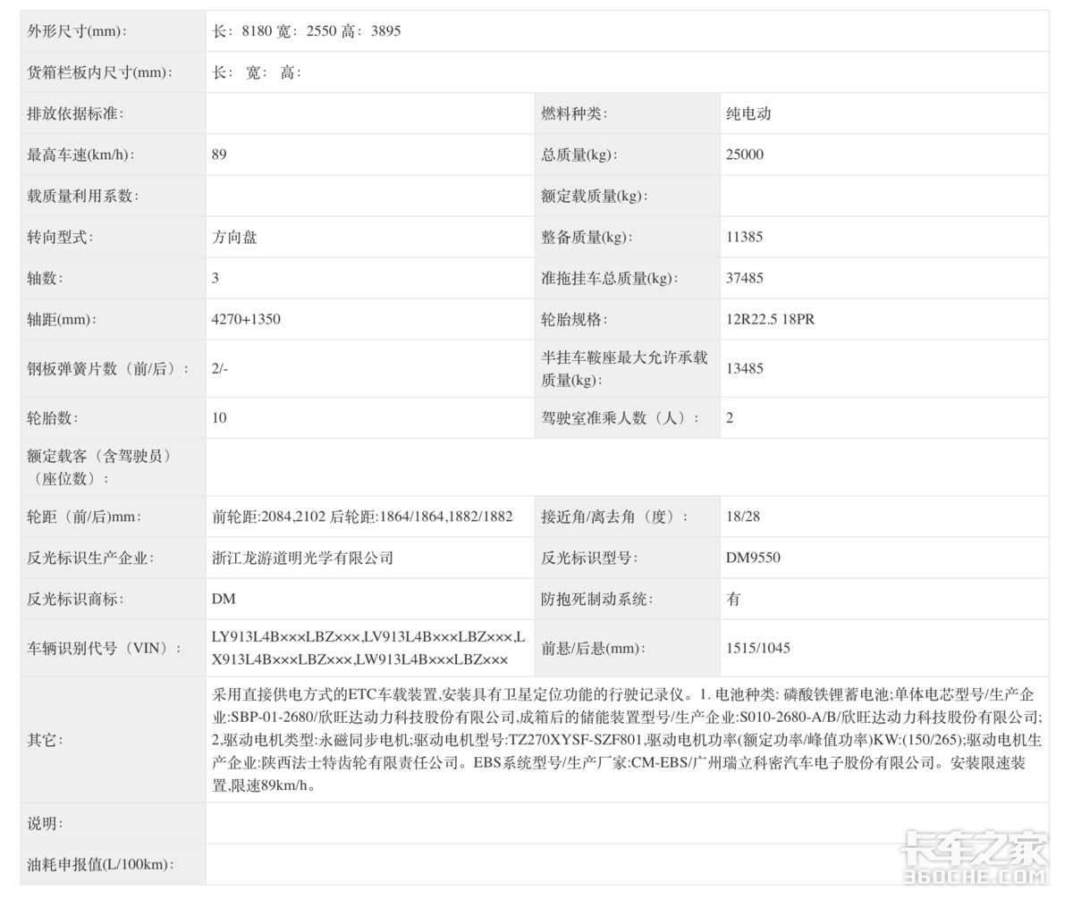
Task: Click the 准拖挂车总质量 value 37485
Action: pyautogui.click(x=744, y=278)
